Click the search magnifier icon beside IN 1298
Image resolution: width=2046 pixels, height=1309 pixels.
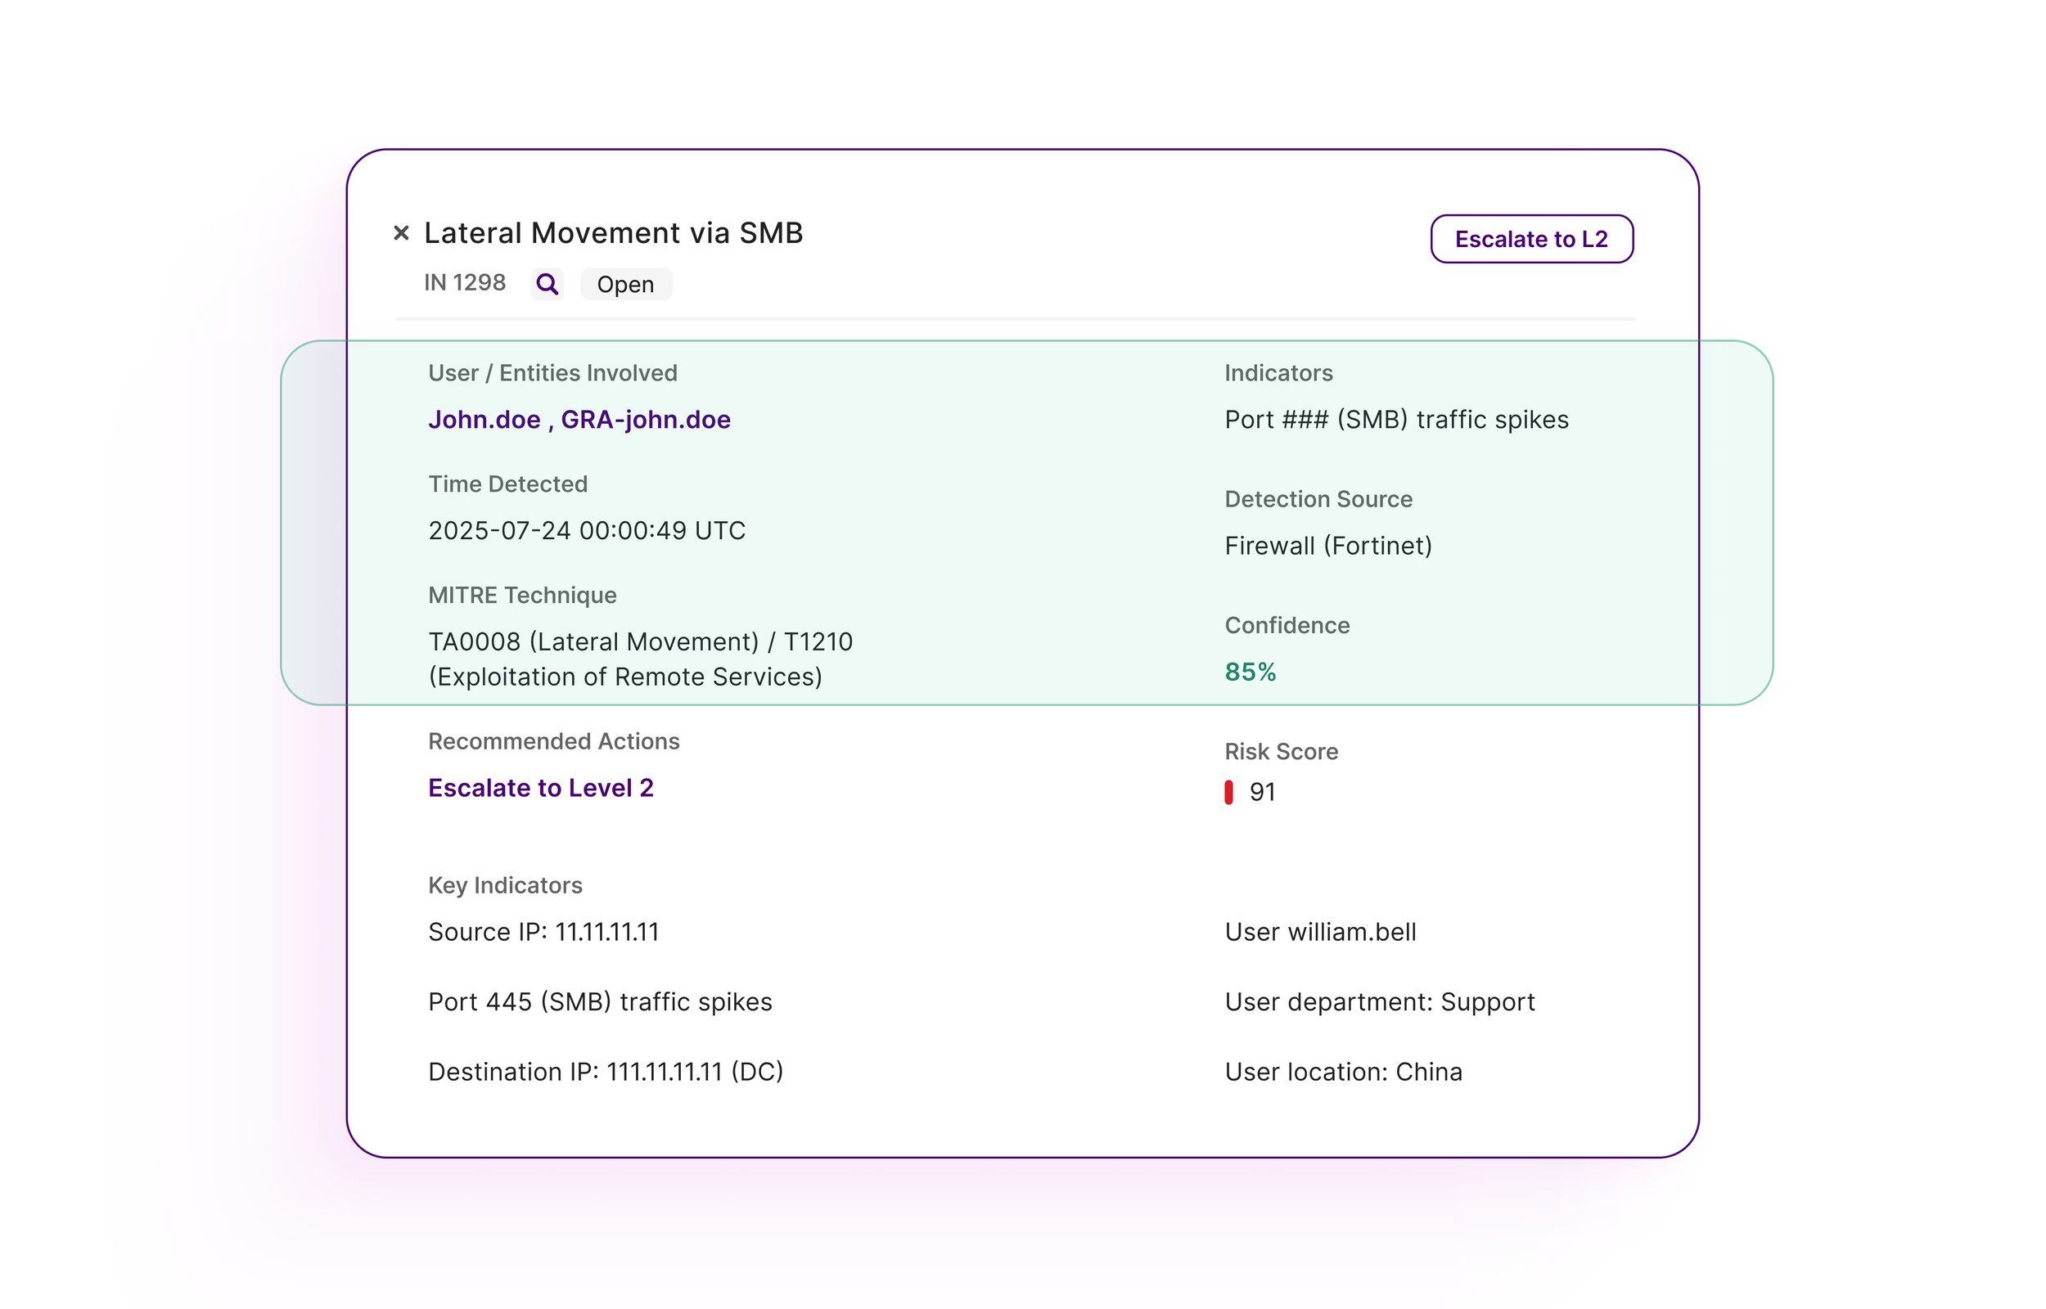548,284
